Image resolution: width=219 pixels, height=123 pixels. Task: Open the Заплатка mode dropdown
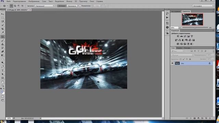pos(44,6)
